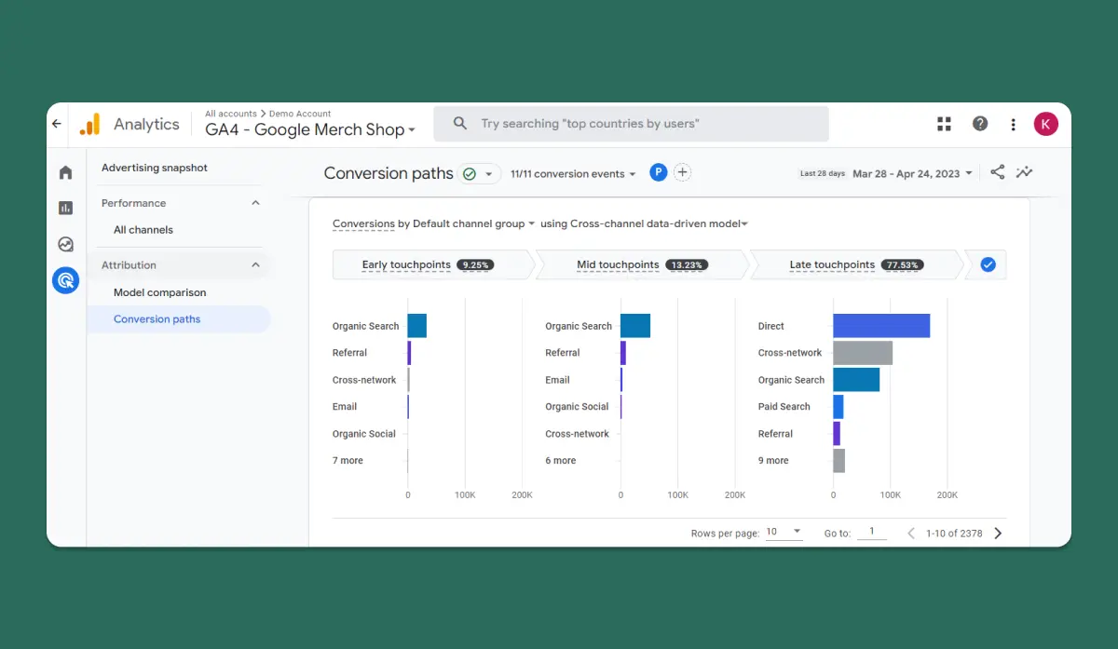Screen dimensions: 1118x649
Task: Open the date range Mar 28 - Apr 24 dropdown
Action: [913, 174]
